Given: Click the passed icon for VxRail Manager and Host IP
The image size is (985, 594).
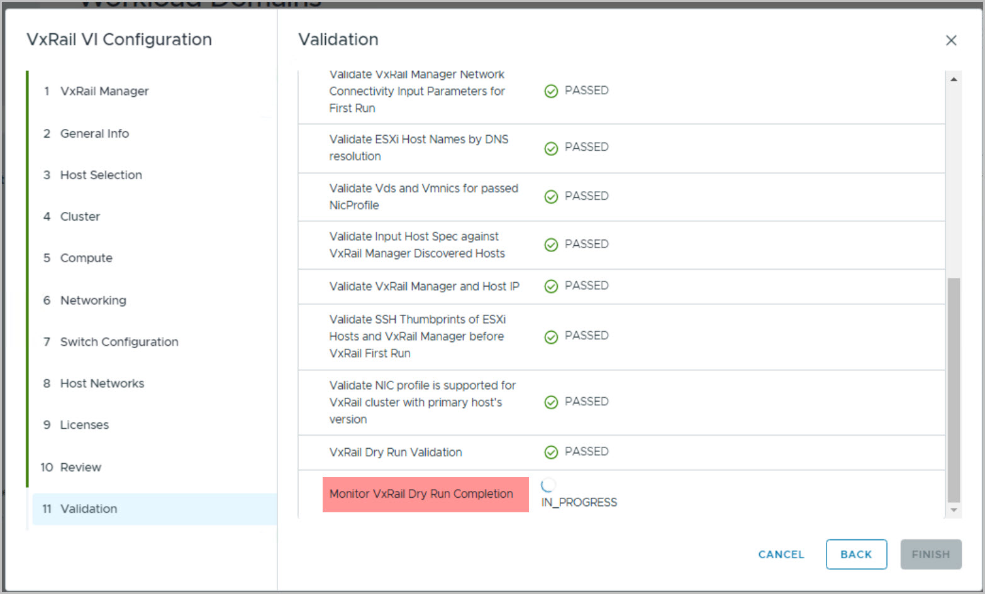Looking at the screenshot, I should [x=551, y=287].
